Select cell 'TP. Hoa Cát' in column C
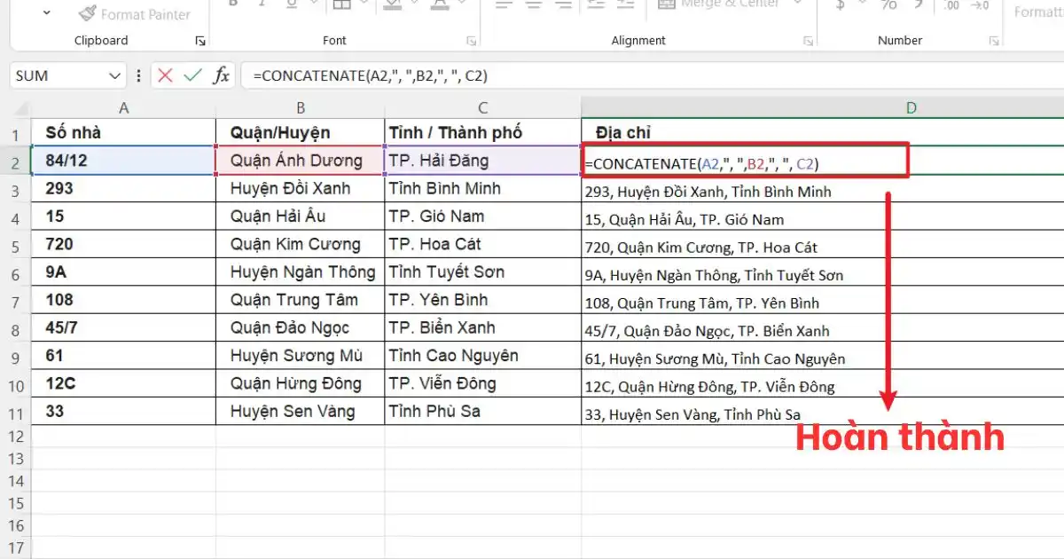Screen dimensions: 1064x559 (483, 245)
